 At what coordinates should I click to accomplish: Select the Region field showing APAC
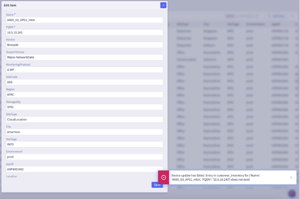point(84,95)
